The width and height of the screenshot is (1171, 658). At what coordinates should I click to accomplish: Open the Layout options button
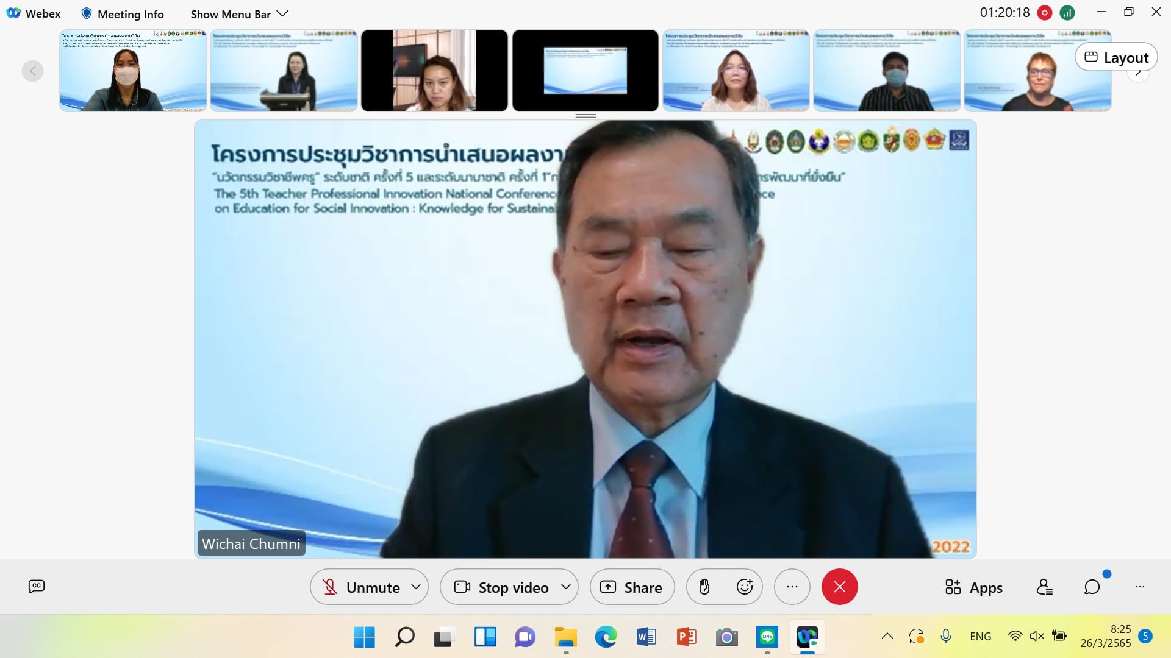click(1116, 57)
